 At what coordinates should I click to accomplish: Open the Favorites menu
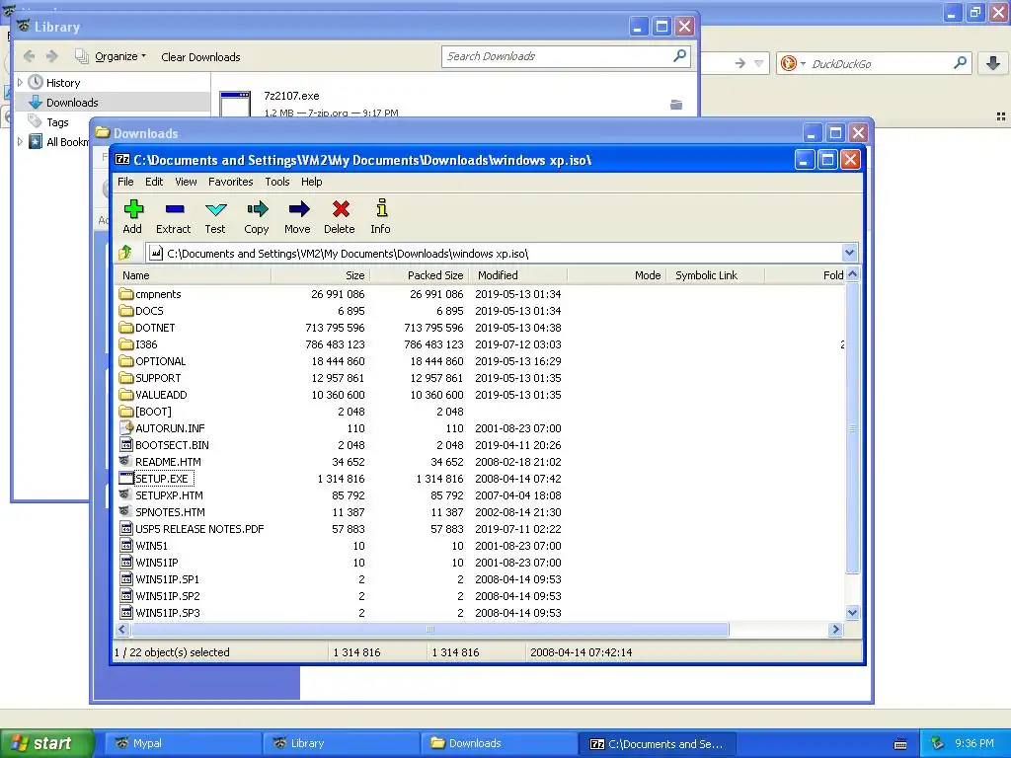pos(230,182)
